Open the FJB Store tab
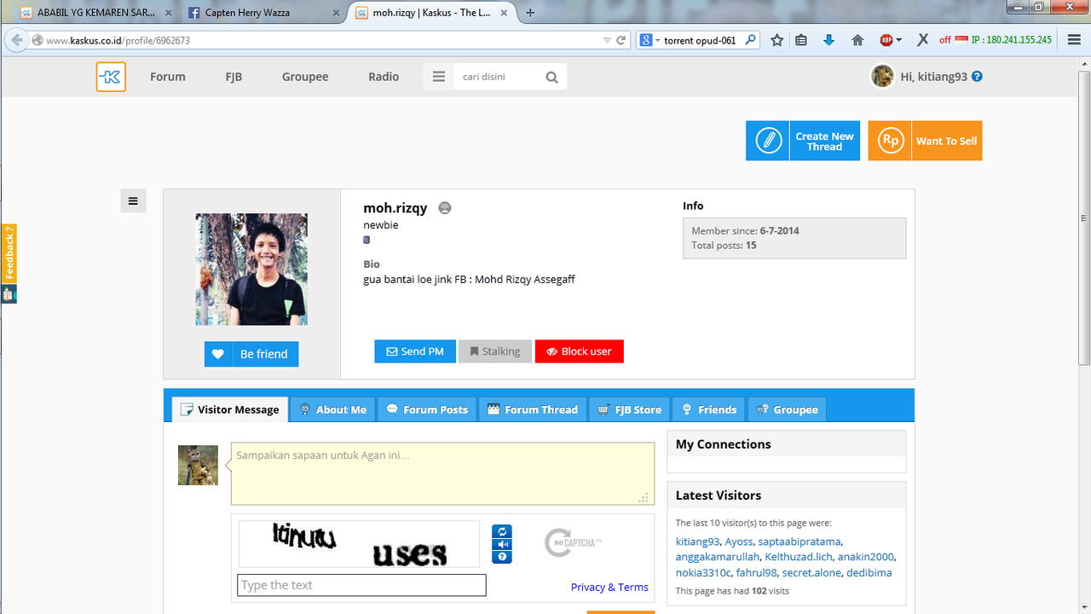This screenshot has width=1091, height=614. coord(629,409)
